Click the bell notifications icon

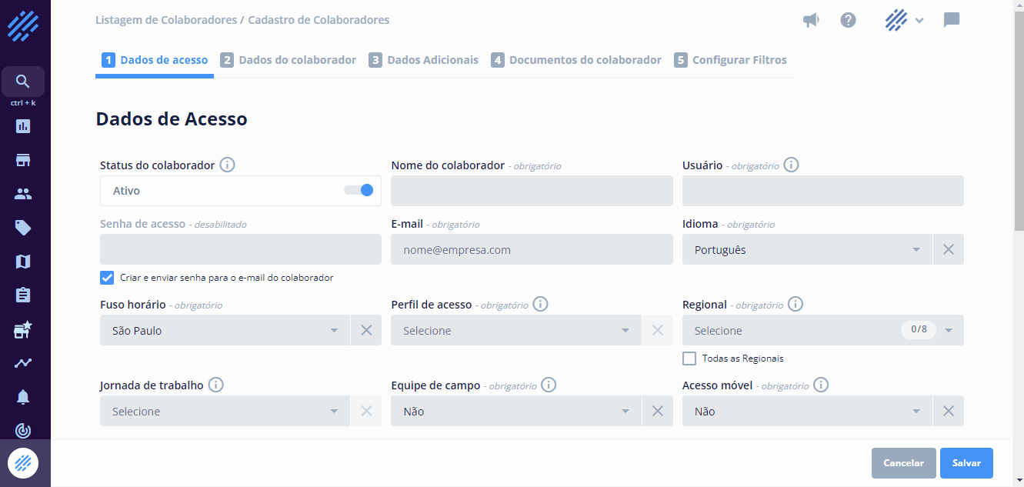pyautogui.click(x=22, y=396)
